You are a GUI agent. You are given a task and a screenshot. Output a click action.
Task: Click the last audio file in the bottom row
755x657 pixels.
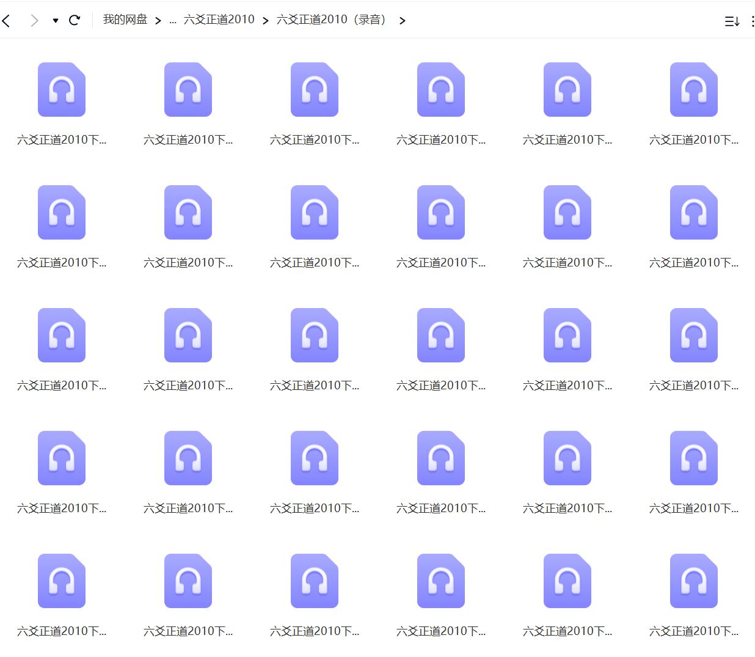pos(693,581)
